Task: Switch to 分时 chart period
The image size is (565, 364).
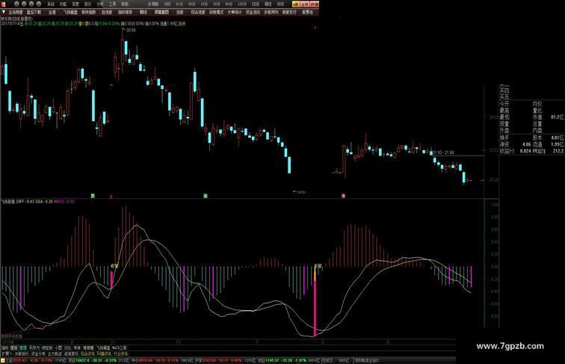Action: tap(167, 4)
